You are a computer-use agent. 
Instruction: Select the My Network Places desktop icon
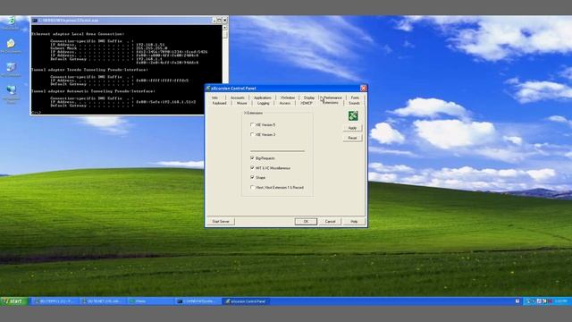tap(11, 94)
